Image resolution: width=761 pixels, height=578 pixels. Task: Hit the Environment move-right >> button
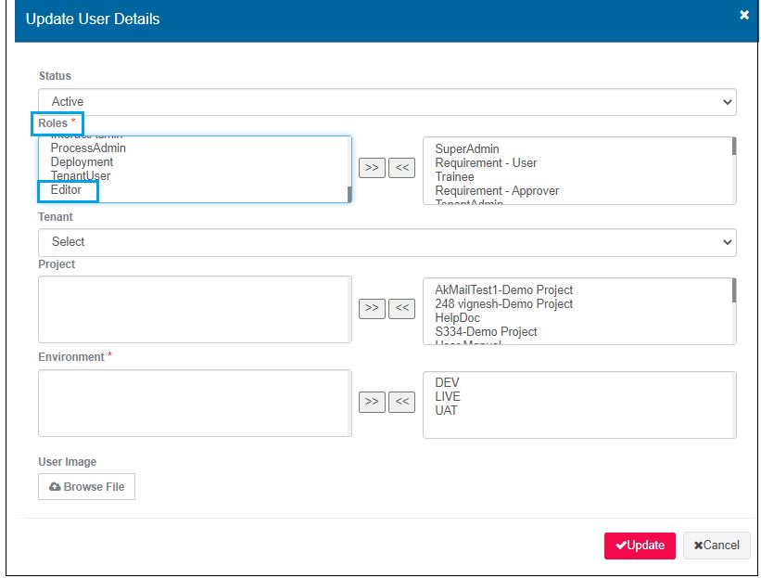coord(372,402)
